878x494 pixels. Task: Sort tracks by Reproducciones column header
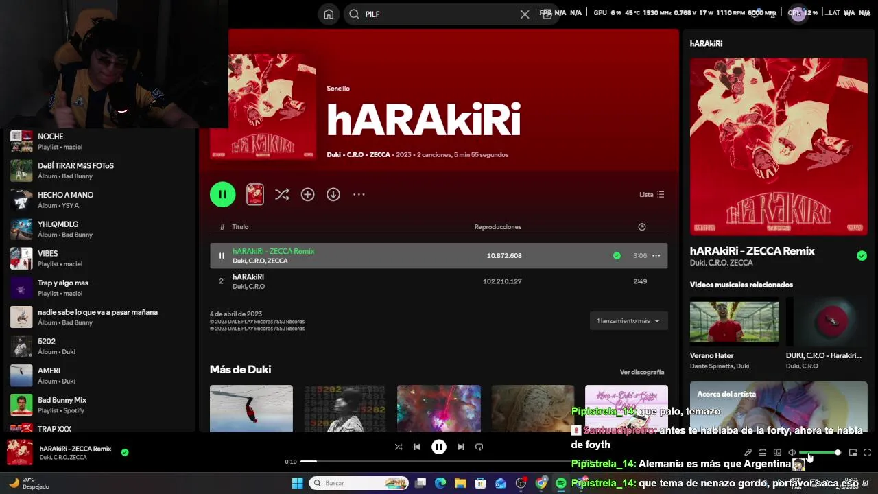coord(498,227)
